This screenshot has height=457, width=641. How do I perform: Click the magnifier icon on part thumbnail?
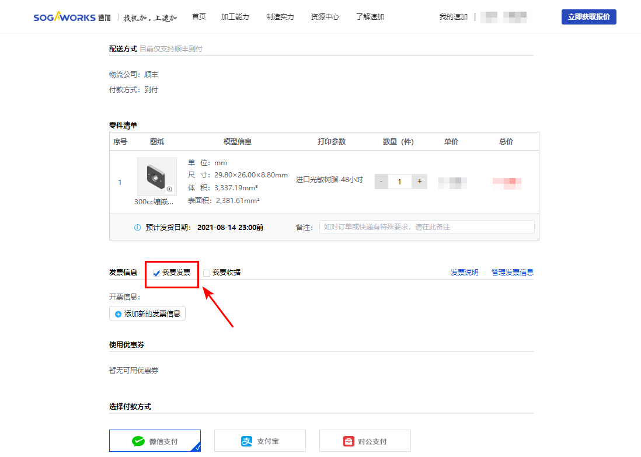pos(169,189)
